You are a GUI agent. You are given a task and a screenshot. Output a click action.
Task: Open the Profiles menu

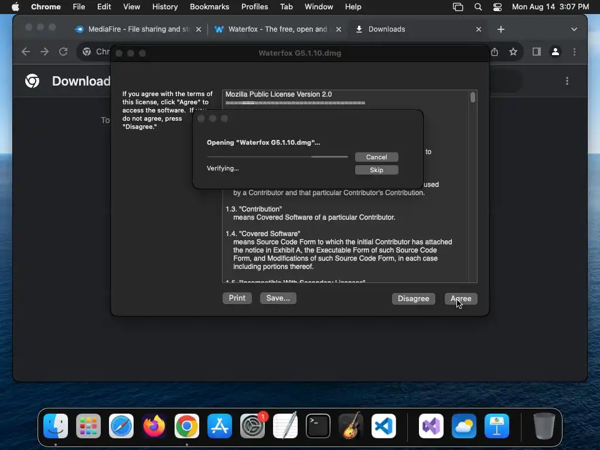[254, 7]
